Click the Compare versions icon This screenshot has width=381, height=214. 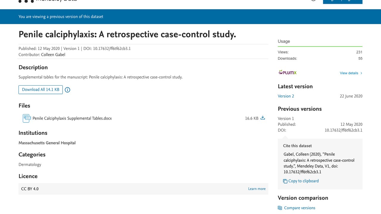(280, 208)
